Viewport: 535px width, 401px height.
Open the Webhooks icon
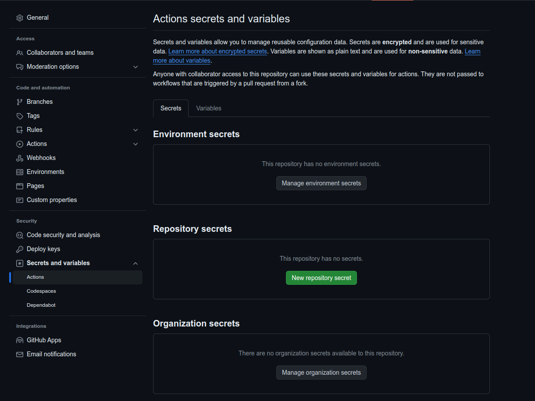pyautogui.click(x=20, y=158)
